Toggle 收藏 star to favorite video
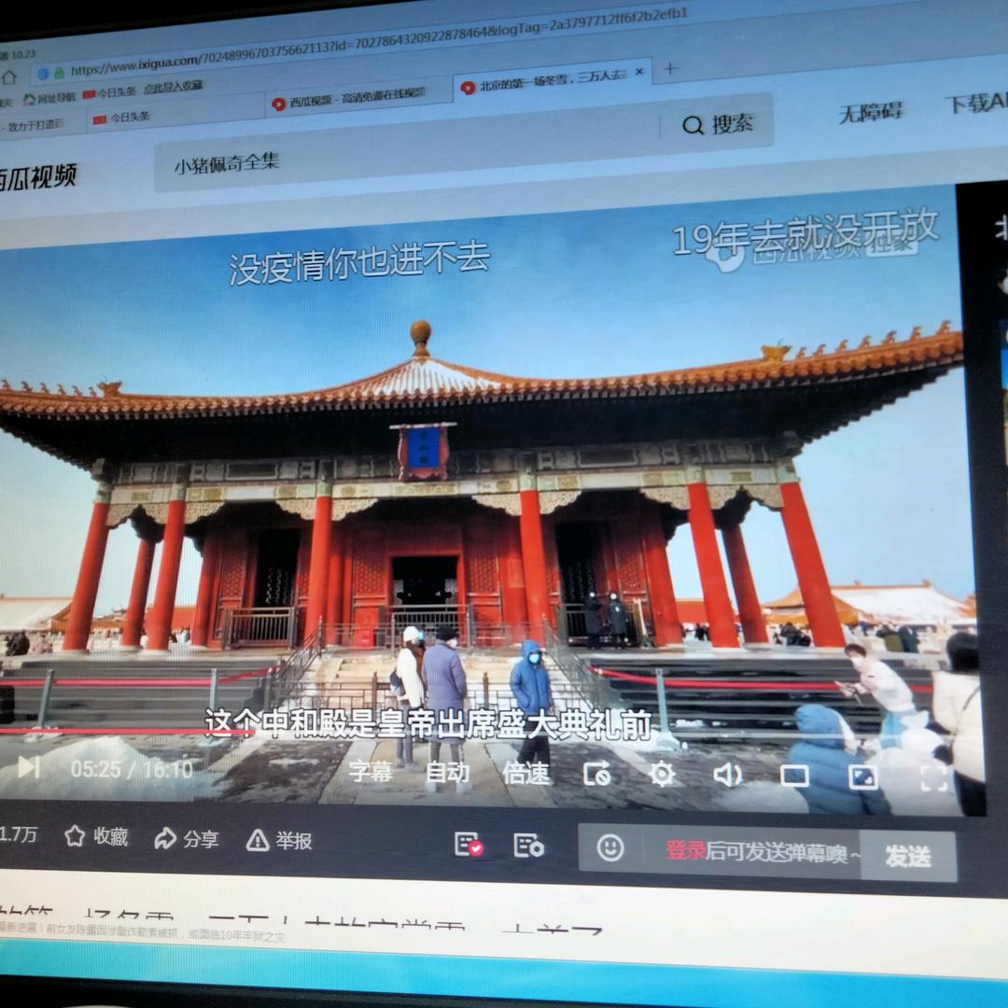 tap(96, 836)
